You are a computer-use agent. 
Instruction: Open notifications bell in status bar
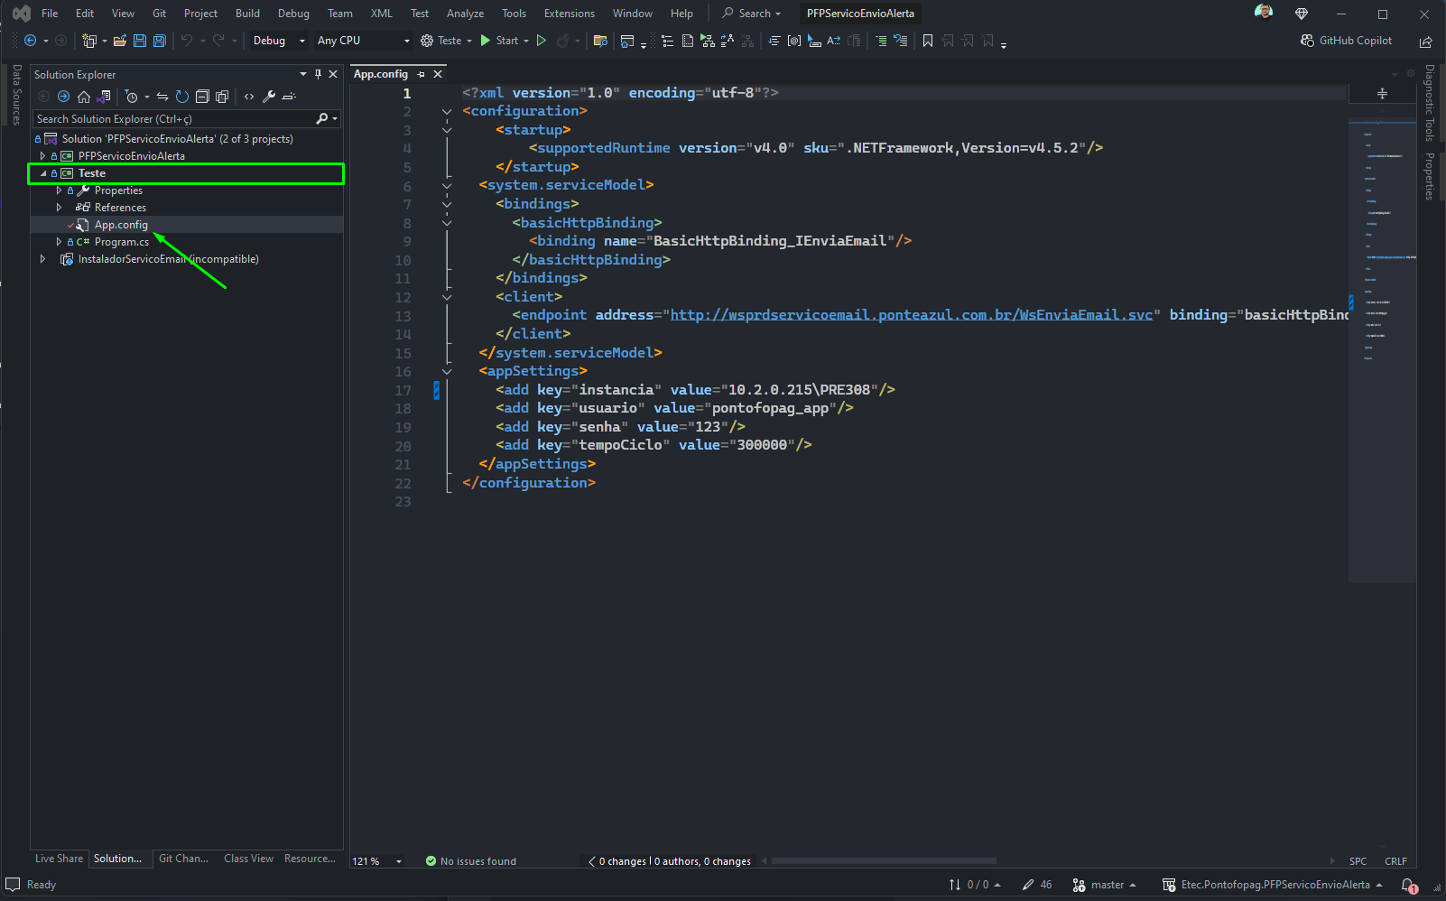(x=1409, y=886)
